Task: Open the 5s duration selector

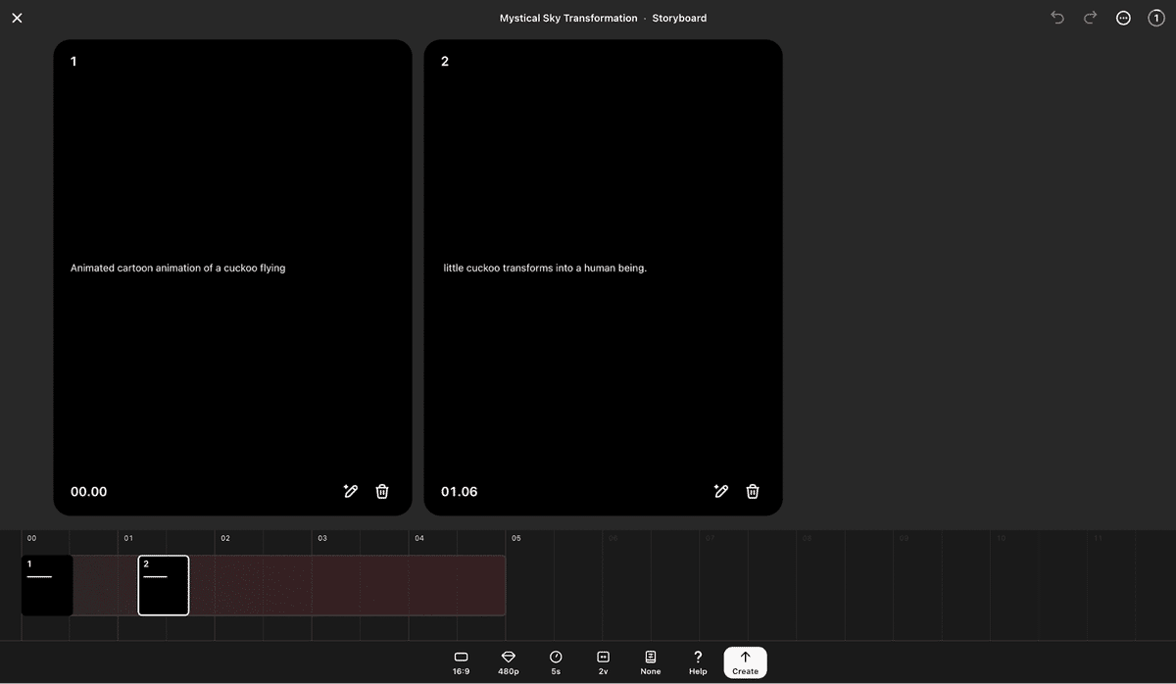Action: point(556,662)
